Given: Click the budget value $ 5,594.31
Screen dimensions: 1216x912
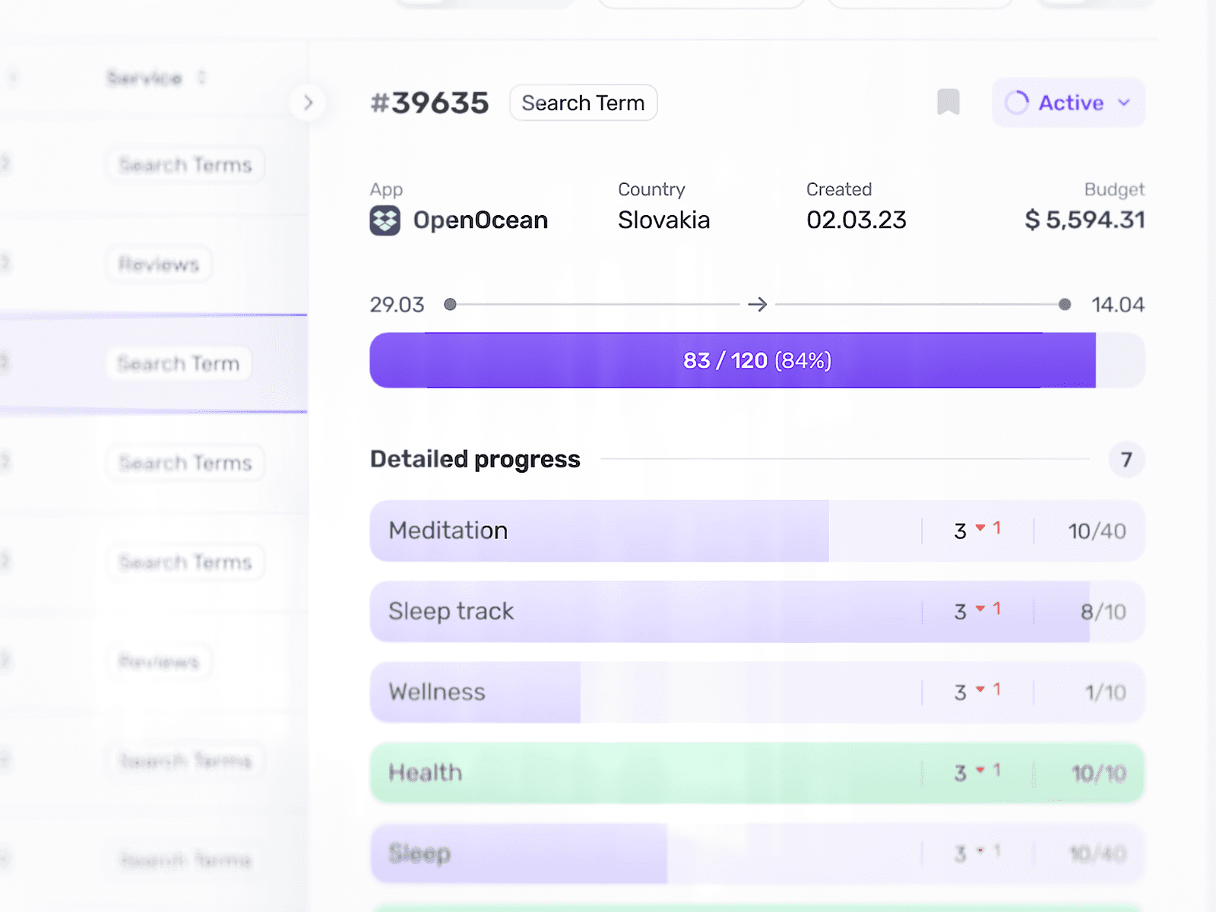Looking at the screenshot, I should (x=1085, y=220).
